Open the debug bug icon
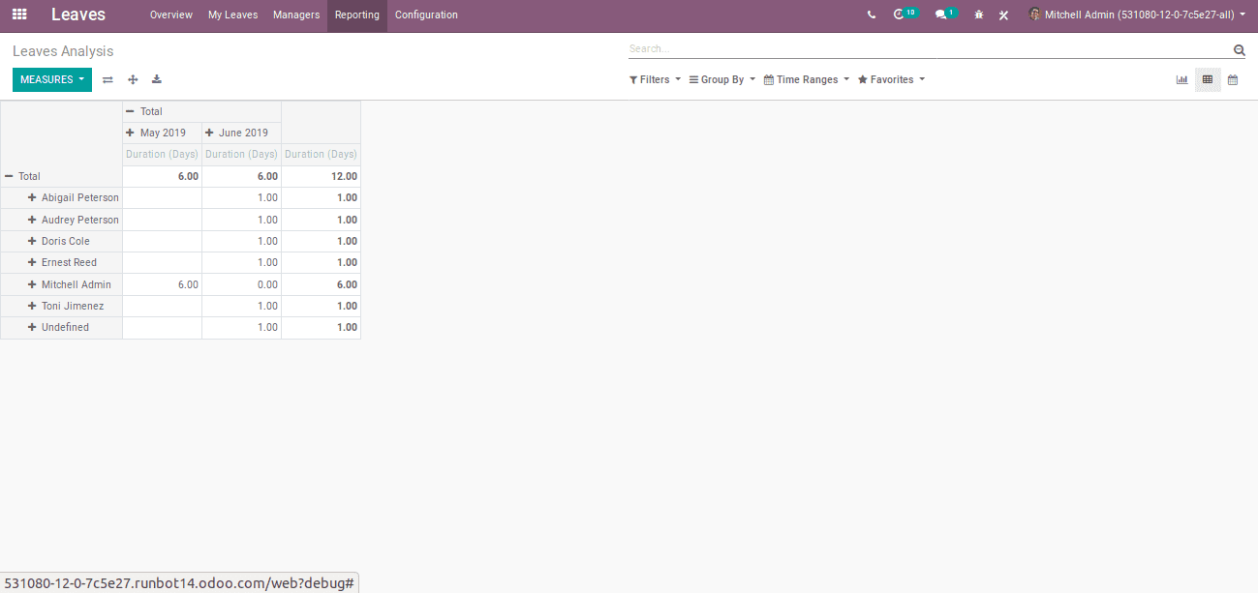Viewport: 1258px width, 593px height. [979, 15]
